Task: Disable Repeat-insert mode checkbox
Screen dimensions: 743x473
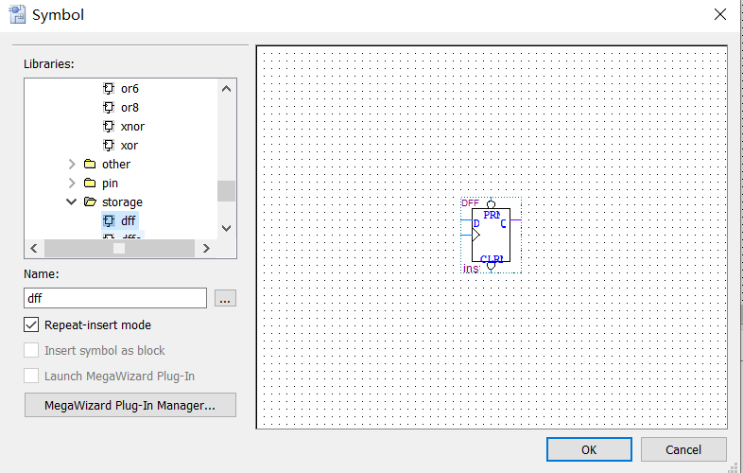Action: tap(31, 325)
